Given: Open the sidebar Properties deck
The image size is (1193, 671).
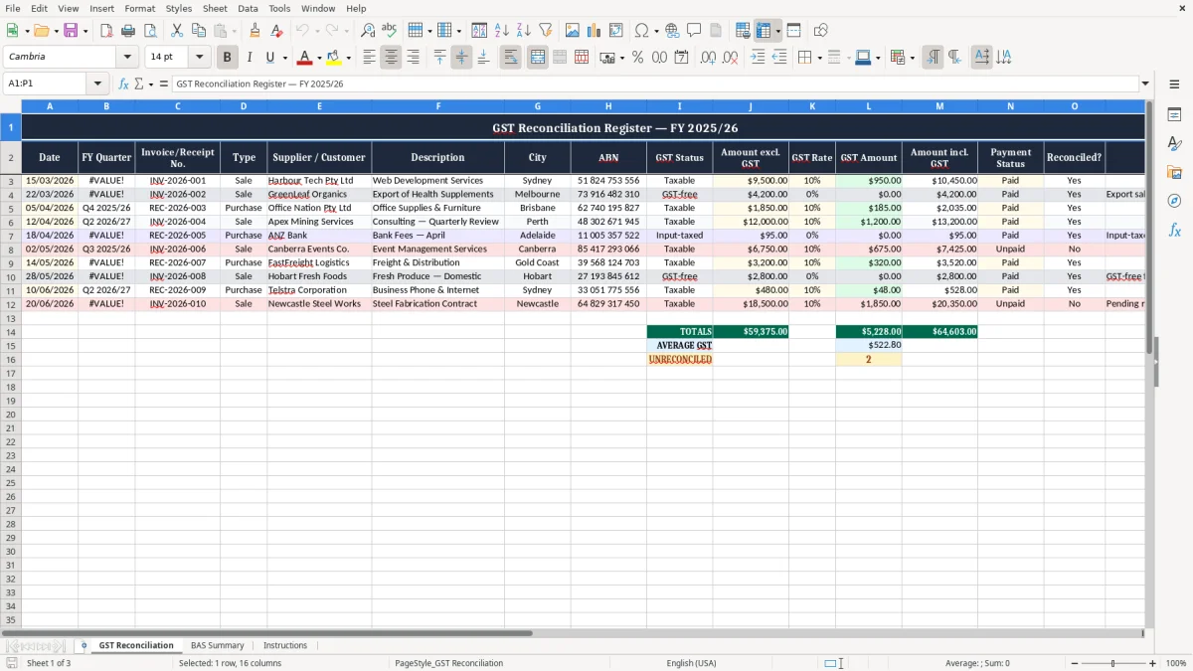Looking at the screenshot, I should [1174, 115].
